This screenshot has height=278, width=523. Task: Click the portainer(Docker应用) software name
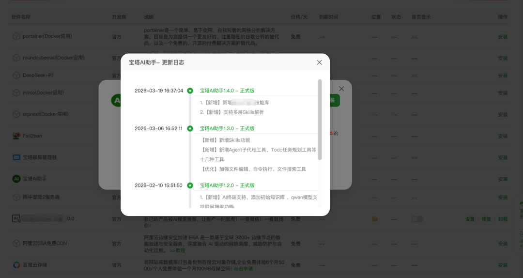click(47, 36)
